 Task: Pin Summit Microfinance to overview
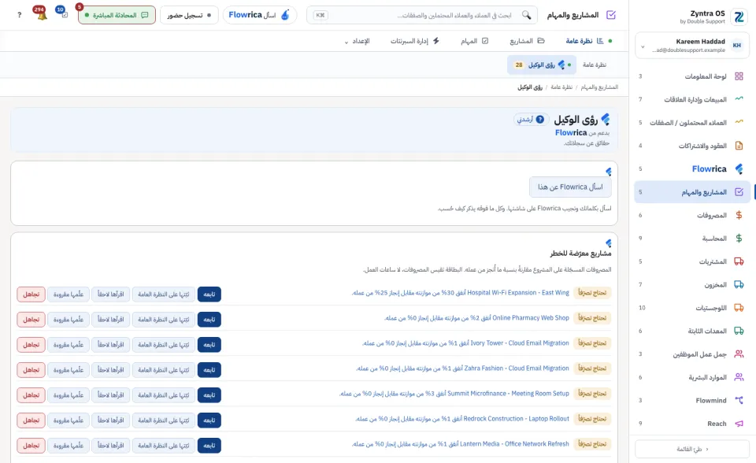point(164,395)
